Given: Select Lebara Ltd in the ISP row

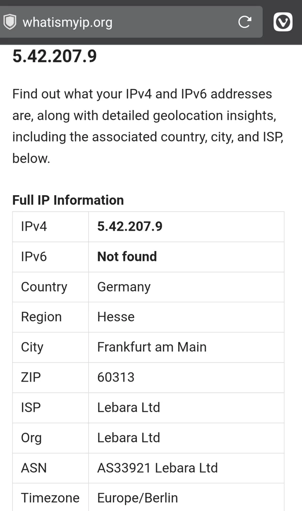Looking at the screenshot, I should 128,407.
